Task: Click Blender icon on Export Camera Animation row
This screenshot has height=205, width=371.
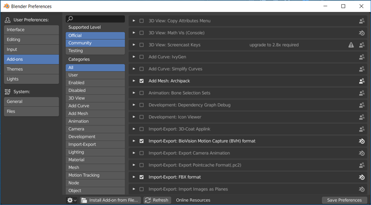Action: point(361,153)
